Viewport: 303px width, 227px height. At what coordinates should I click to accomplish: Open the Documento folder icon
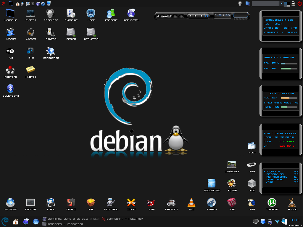coord(212,183)
